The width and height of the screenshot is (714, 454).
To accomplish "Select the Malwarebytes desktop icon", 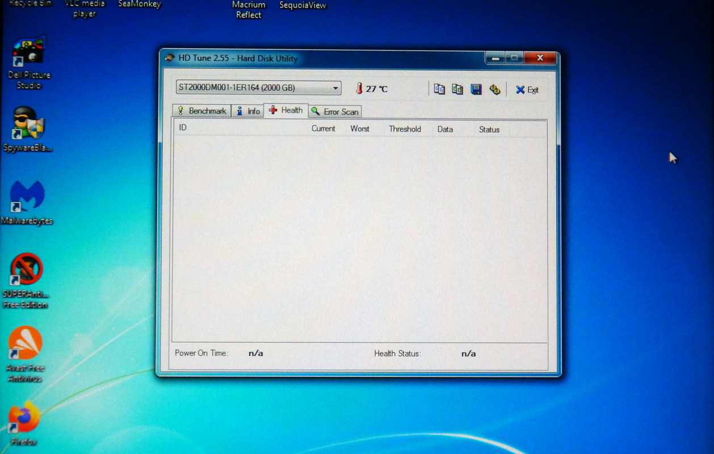I will click(x=27, y=202).
